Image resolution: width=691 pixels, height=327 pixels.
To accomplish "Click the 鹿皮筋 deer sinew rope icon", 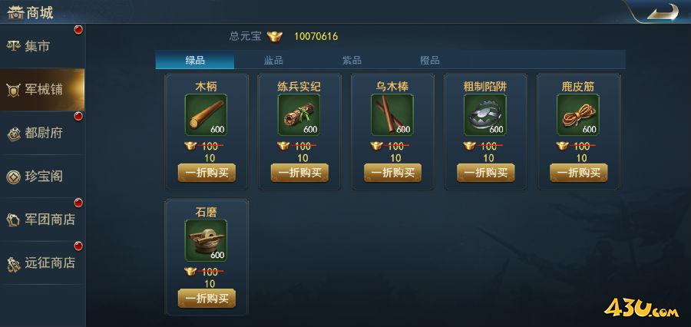I will pos(578,114).
